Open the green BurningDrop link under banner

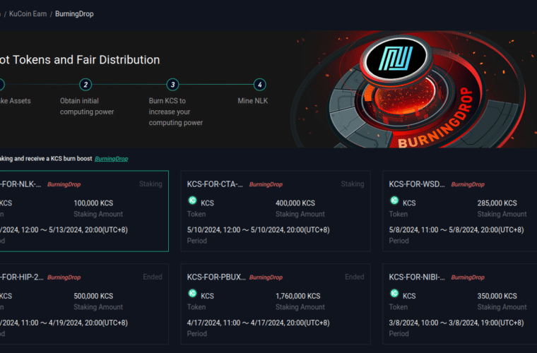tap(112, 159)
